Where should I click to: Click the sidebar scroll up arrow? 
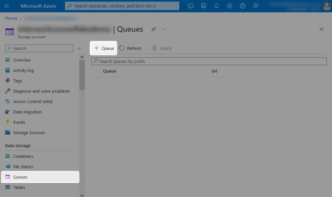click(82, 57)
